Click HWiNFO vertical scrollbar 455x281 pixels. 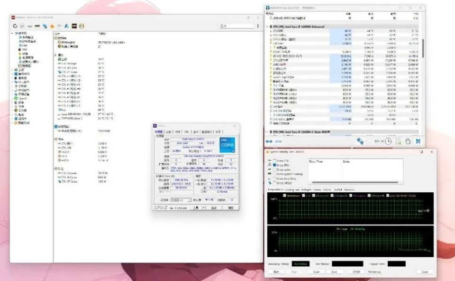(423, 48)
